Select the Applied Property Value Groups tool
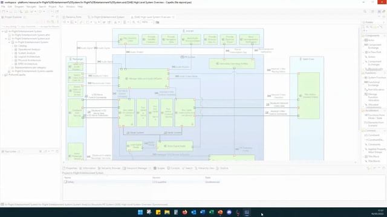 coord(375,150)
